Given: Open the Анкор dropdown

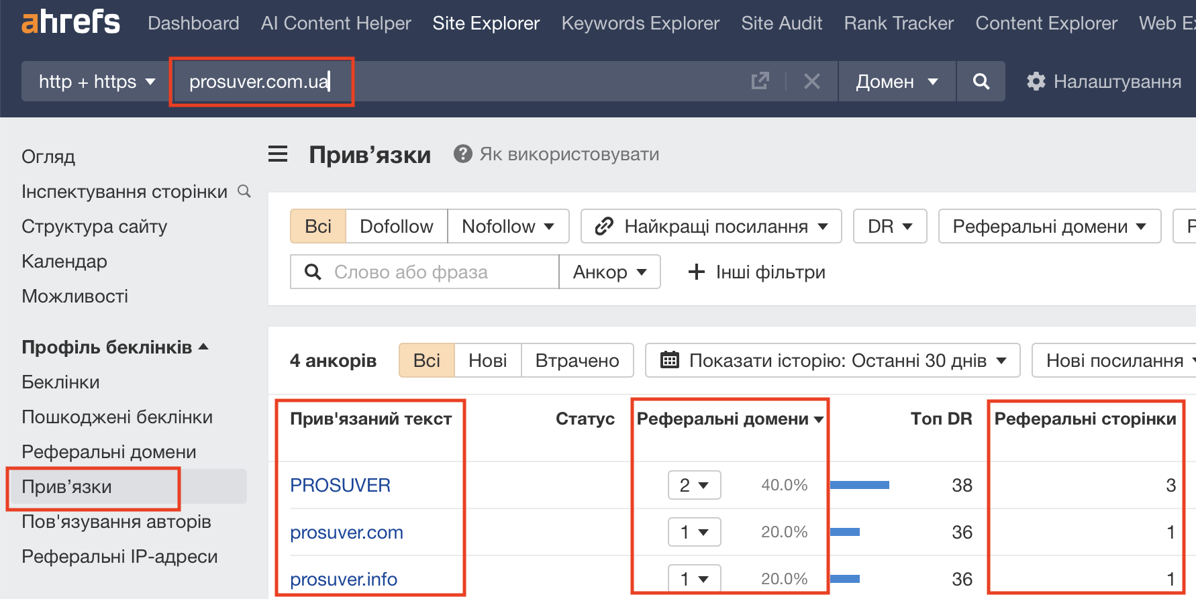Looking at the screenshot, I should [x=609, y=272].
